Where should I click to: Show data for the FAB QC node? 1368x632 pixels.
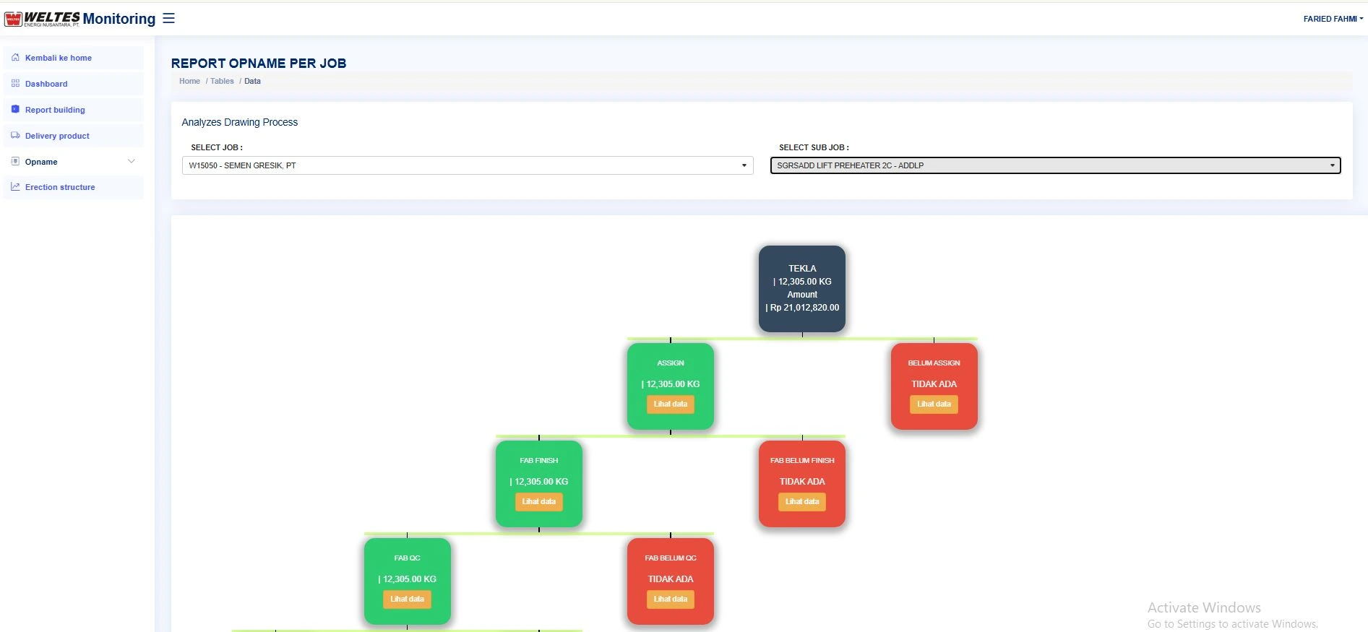[x=407, y=599]
